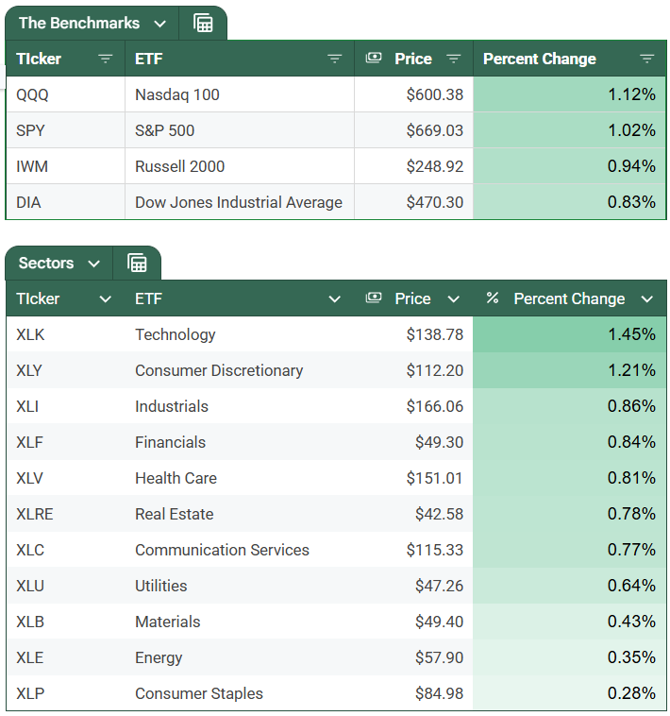Click the Technology 1.45% change cell
670x716 pixels.
(x=569, y=334)
